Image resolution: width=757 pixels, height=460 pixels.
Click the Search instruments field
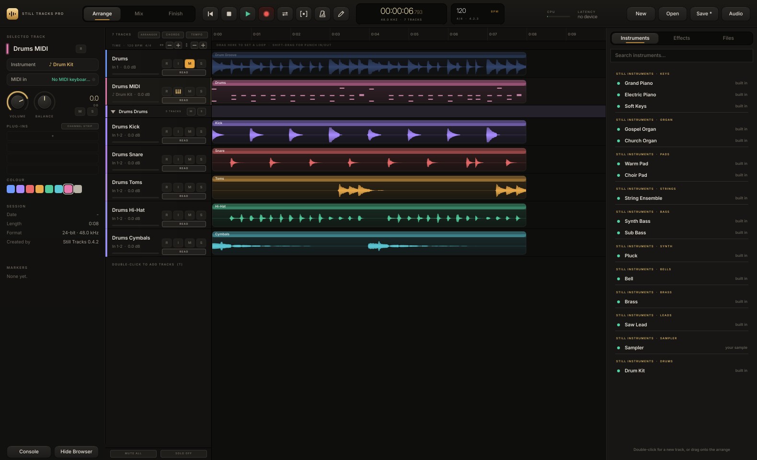click(681, 56)
